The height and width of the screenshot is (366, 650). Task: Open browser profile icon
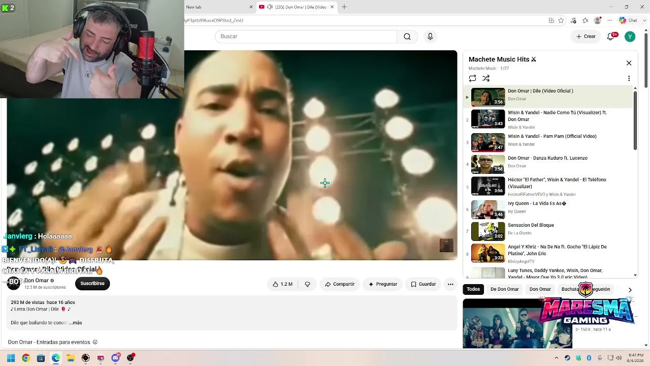pyautogui.click(x=598, y=21)
